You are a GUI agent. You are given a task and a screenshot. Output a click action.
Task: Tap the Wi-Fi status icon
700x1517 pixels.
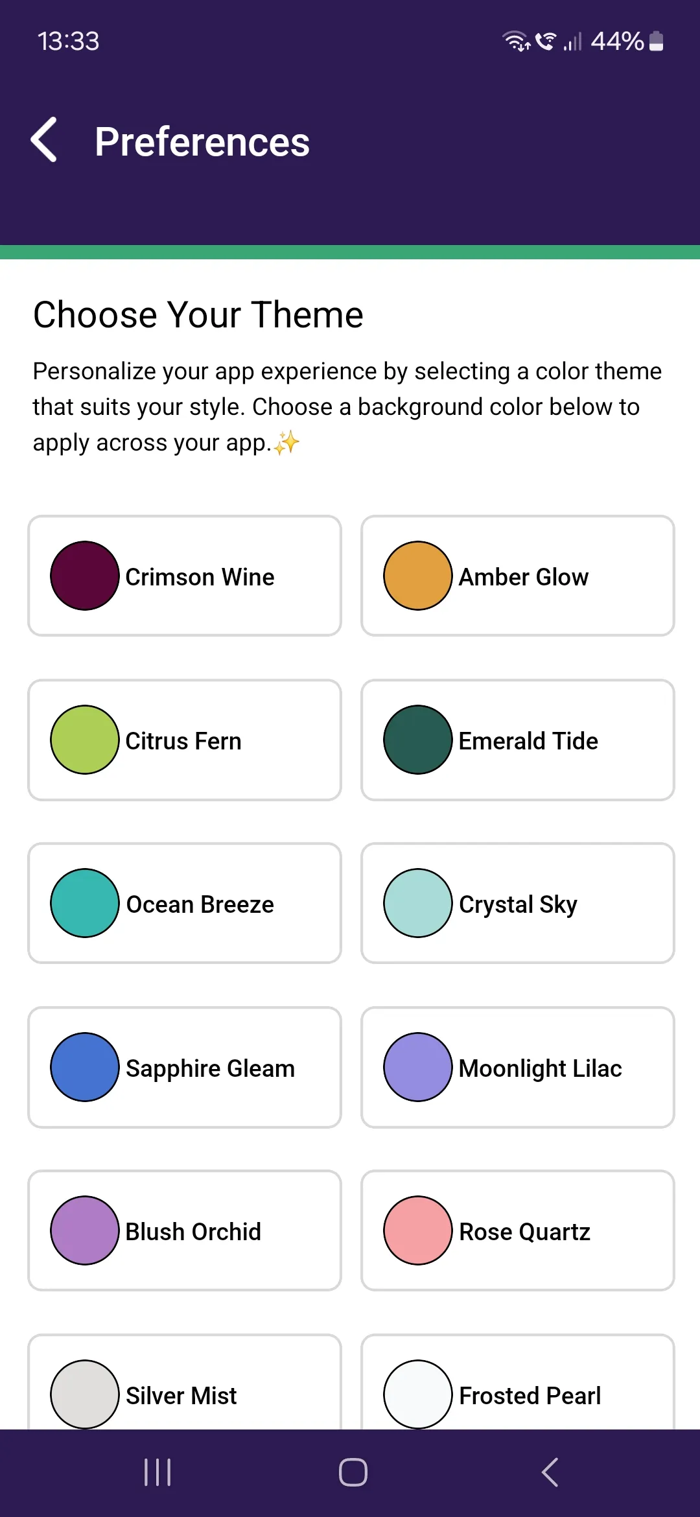(x=517, y=41)
